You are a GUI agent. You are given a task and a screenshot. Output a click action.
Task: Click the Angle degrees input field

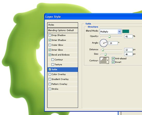coord(113,43)
